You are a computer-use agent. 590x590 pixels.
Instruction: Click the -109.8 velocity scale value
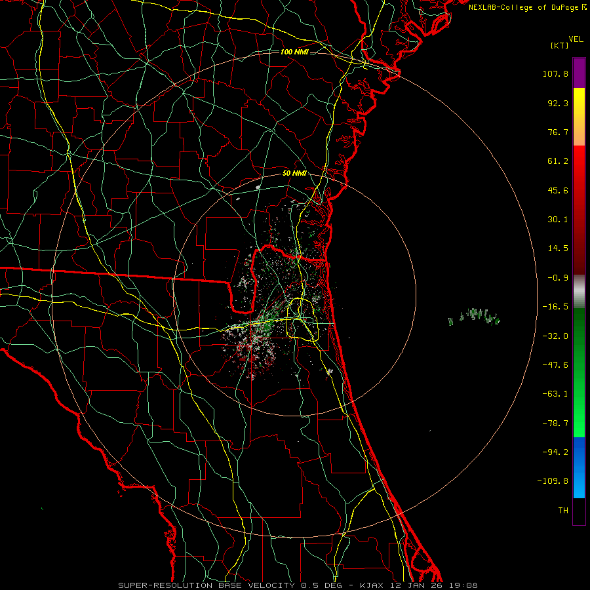pos(553,481)
